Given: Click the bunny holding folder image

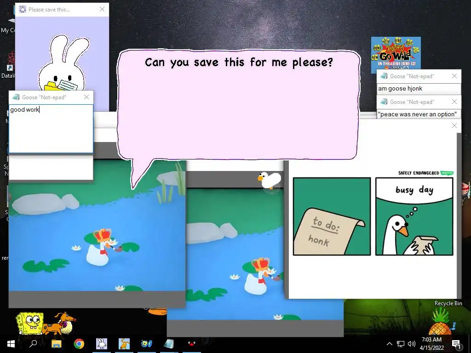Looking at the screenshot, I should [x=63, y=63].
